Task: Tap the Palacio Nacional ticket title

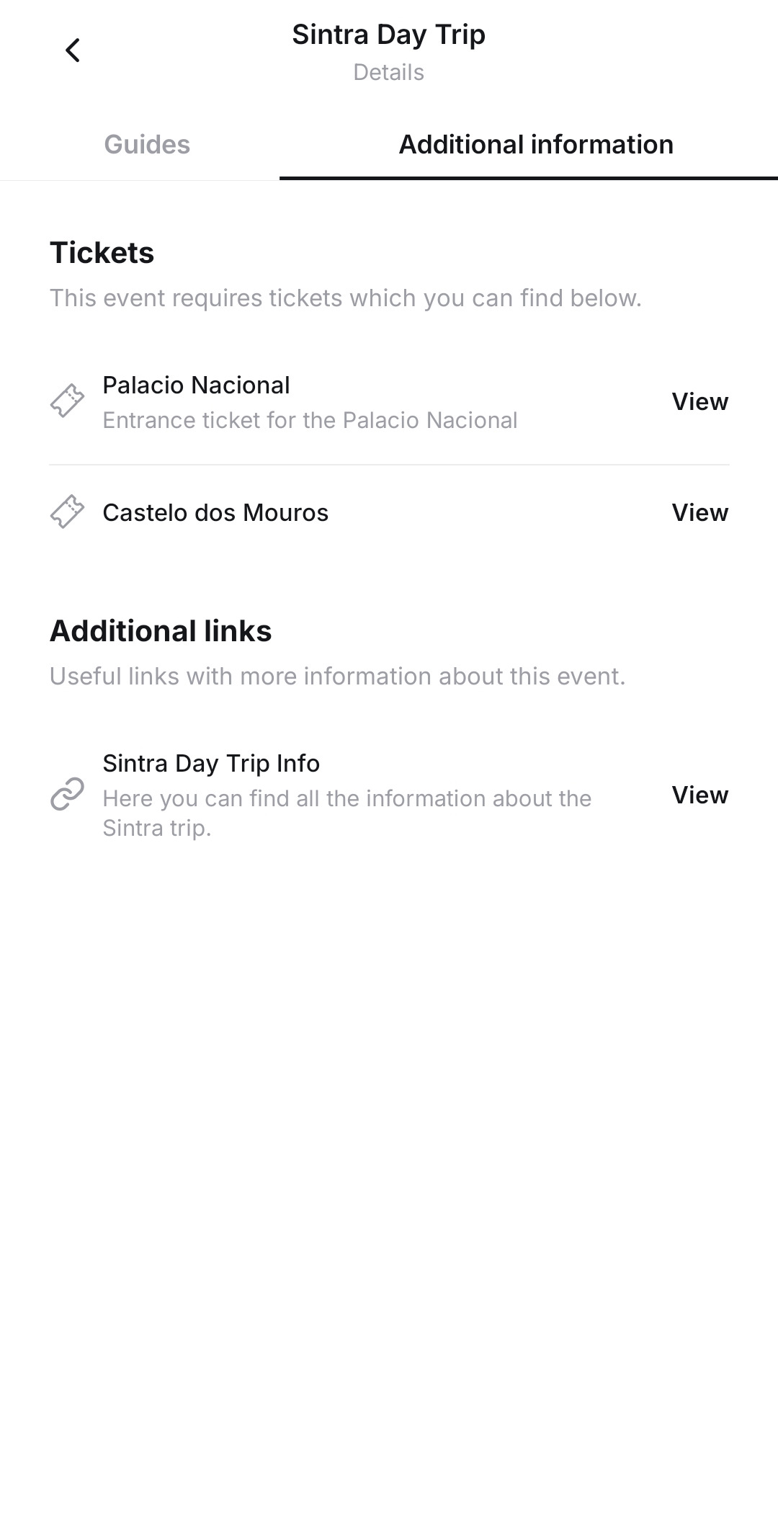Action: tap(196, 385)
